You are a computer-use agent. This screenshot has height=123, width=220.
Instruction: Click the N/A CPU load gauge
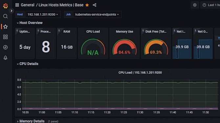point(93,53)
